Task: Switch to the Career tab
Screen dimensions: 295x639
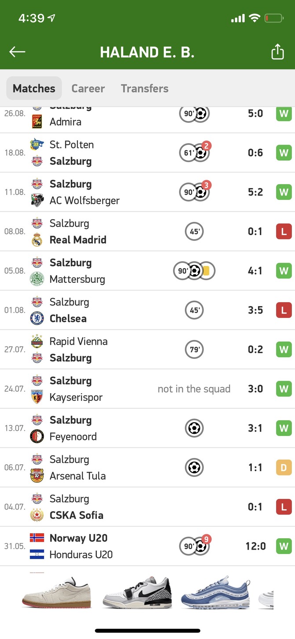Action: (x=88, y=89)
